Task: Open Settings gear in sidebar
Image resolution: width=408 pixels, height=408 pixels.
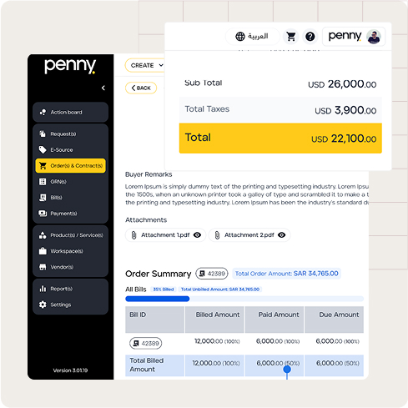Action: point(43,305)
